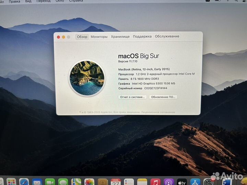Screen dimensions: 247x185
Task: Open the Вид menu
Action: (x=28, y=1)
